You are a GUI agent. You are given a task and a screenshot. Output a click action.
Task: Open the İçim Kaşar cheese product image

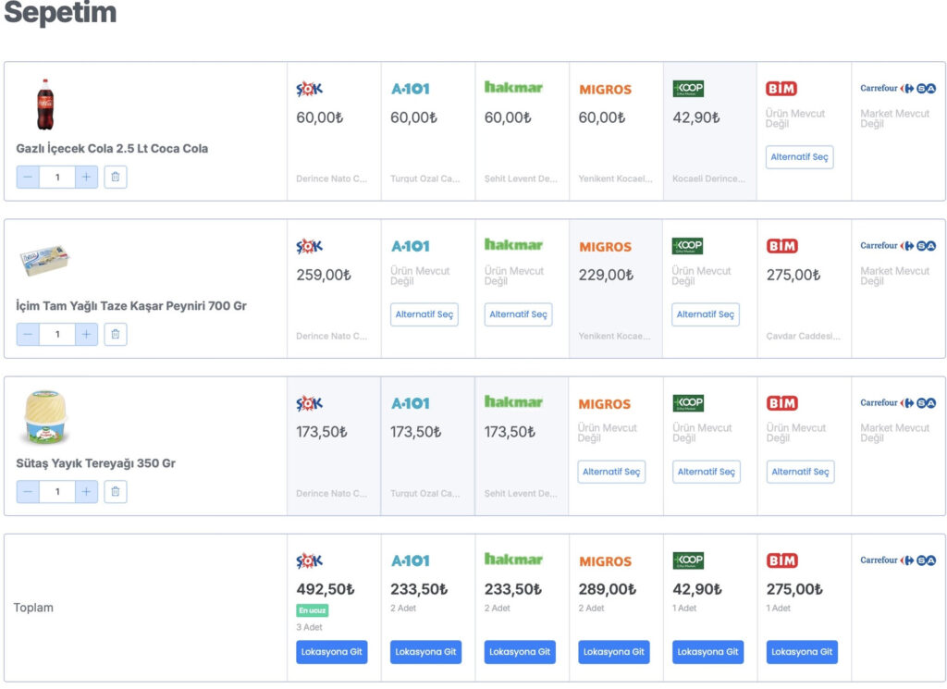pos(44,260)
